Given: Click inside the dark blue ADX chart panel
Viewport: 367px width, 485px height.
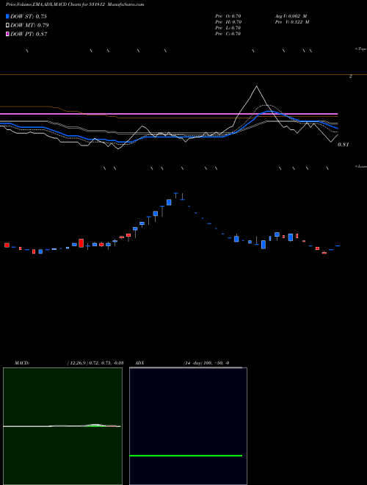Looking at the screenshot, I should tap(188, 426).
